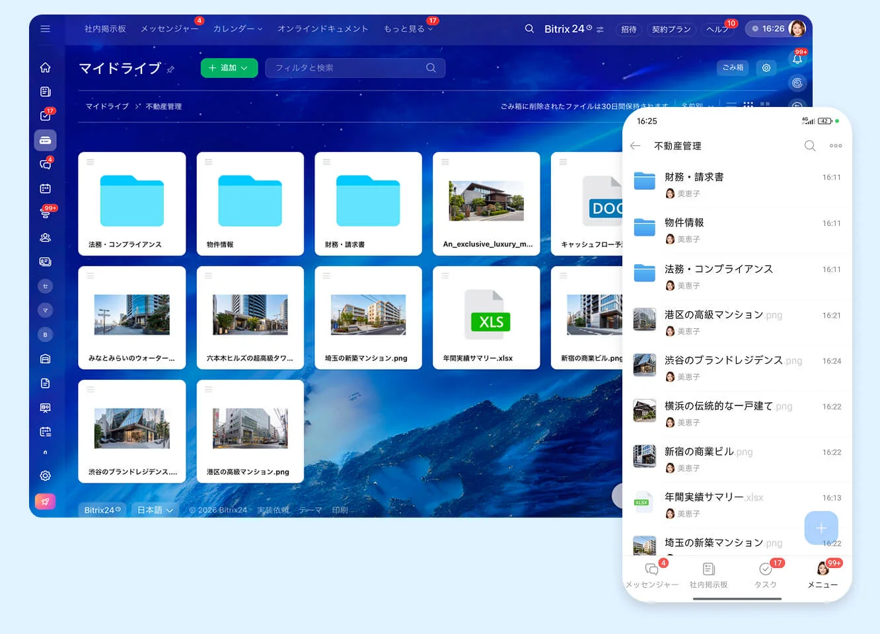This screenshot has width=880, height=634.
Task: Open the notifications bell showing 99+
Action: point(797,59)
